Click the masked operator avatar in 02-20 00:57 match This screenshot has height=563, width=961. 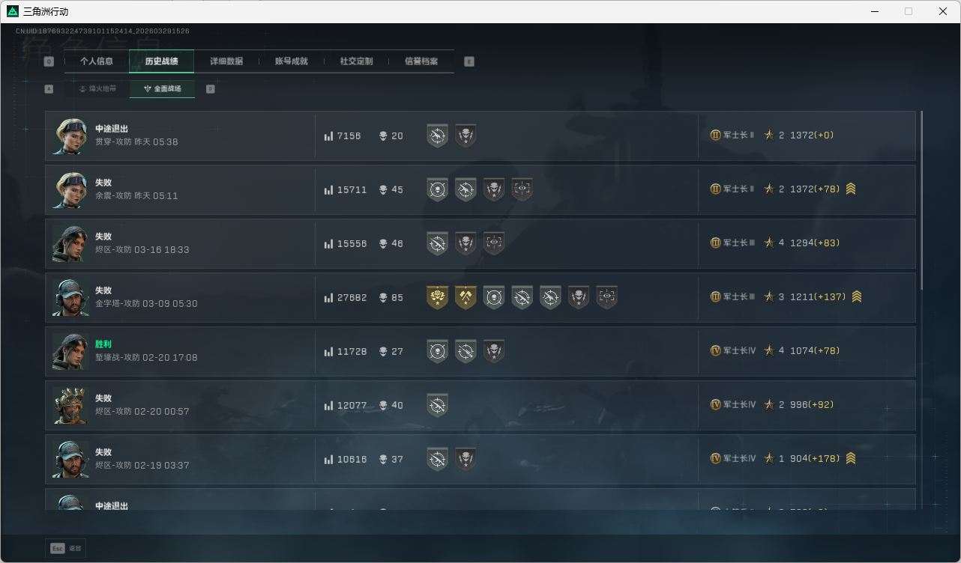pos(70,405)
